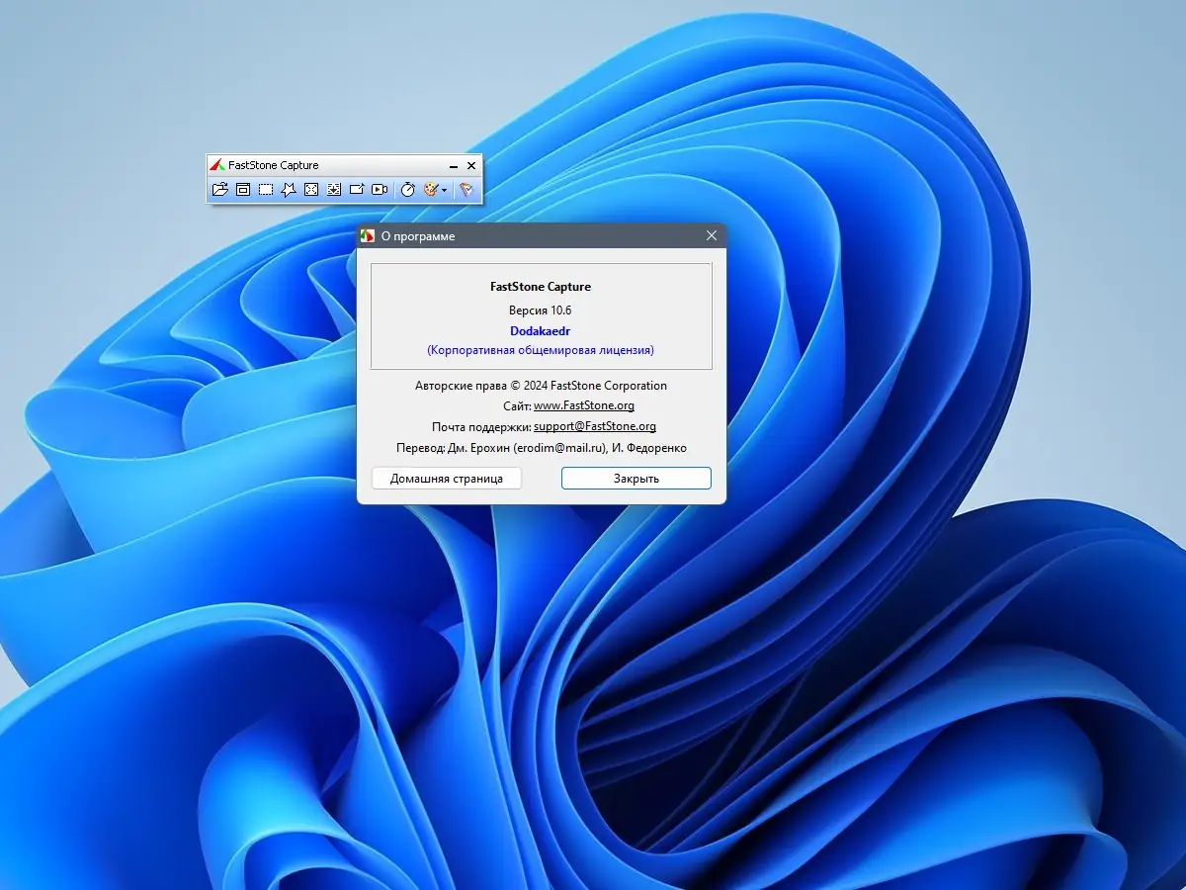Image resolution: width=1186 pixels, height=890 pixels.
Task: Expand the output destination dropdown arrow
Action: [x=445, y=190]
